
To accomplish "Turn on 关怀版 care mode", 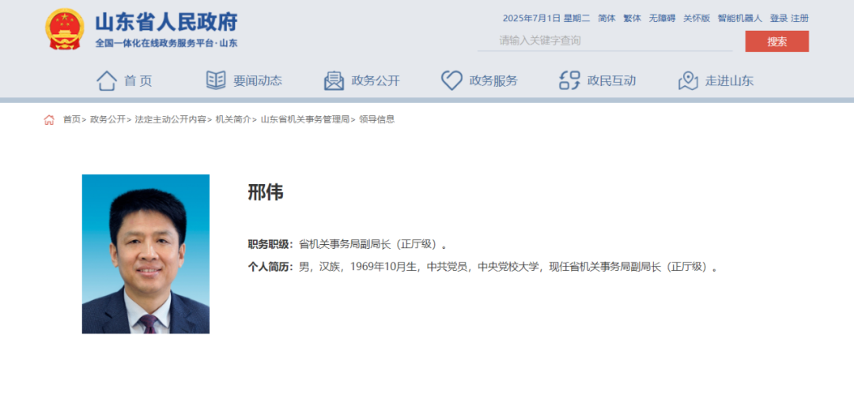I will coord(697,18).
